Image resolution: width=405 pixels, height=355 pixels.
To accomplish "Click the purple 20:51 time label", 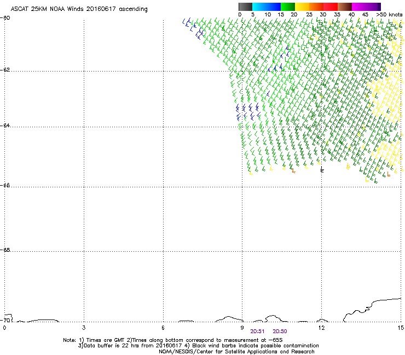I will (257, 332).
